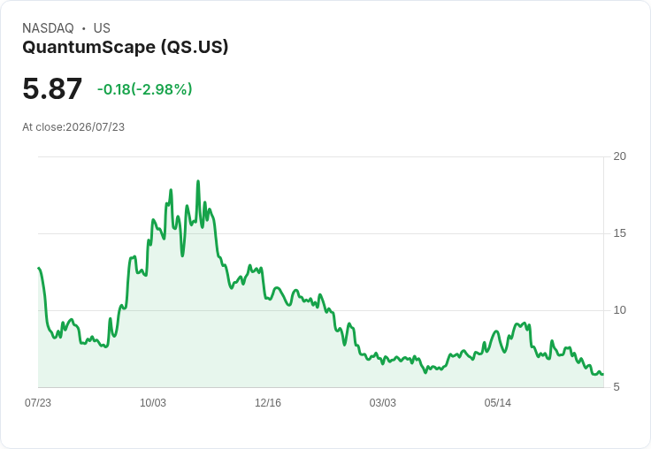Select the 03/03 x-axis date label
This screenshot has width=651, height=449.
[383, 403]
